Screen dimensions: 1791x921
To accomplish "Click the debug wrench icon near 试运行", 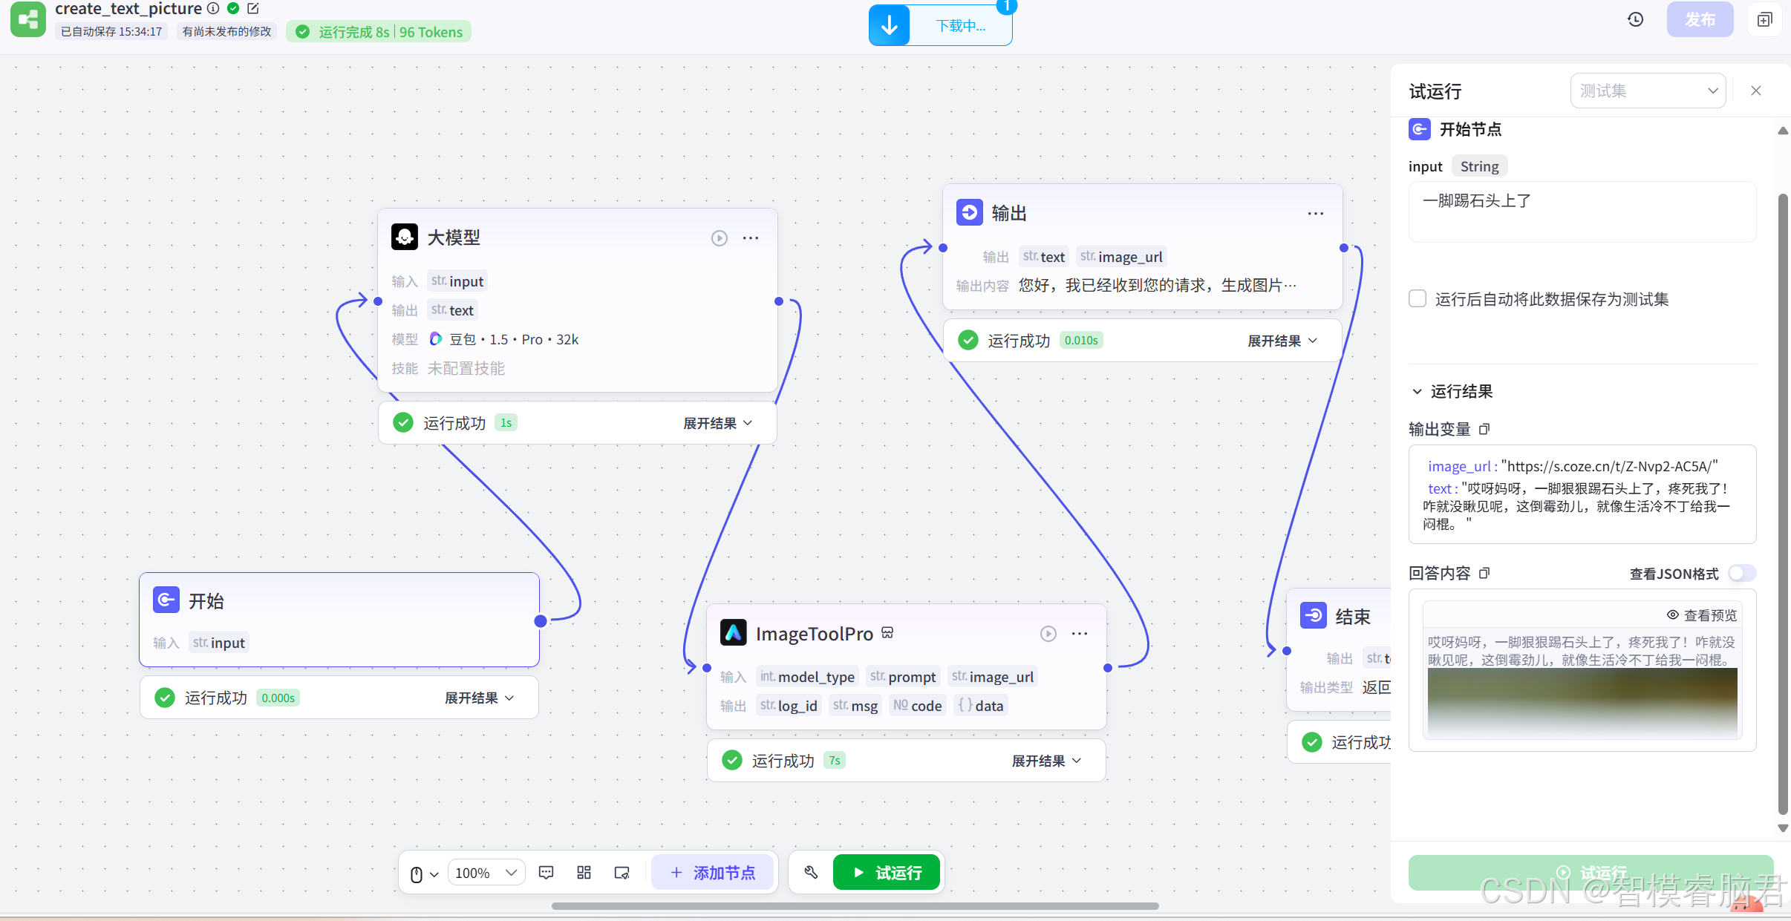I will pyautogui.click(x=811, y=873).
